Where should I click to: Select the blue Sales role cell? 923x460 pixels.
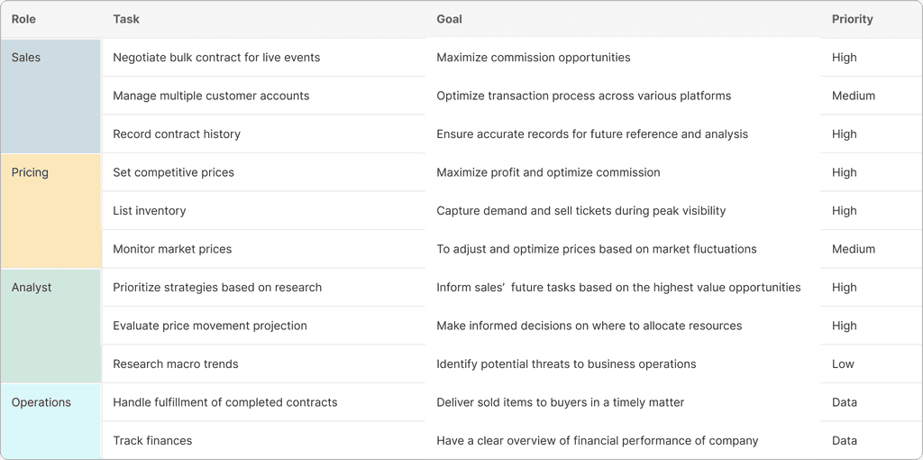click(50, 96)
